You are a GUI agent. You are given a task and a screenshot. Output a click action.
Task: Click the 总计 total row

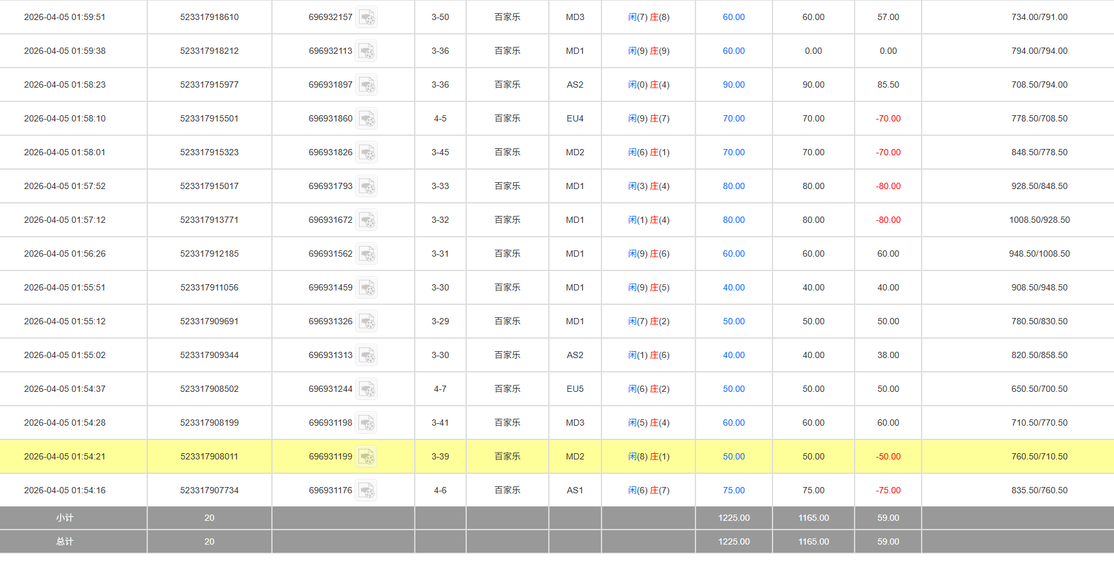point(65,541)
